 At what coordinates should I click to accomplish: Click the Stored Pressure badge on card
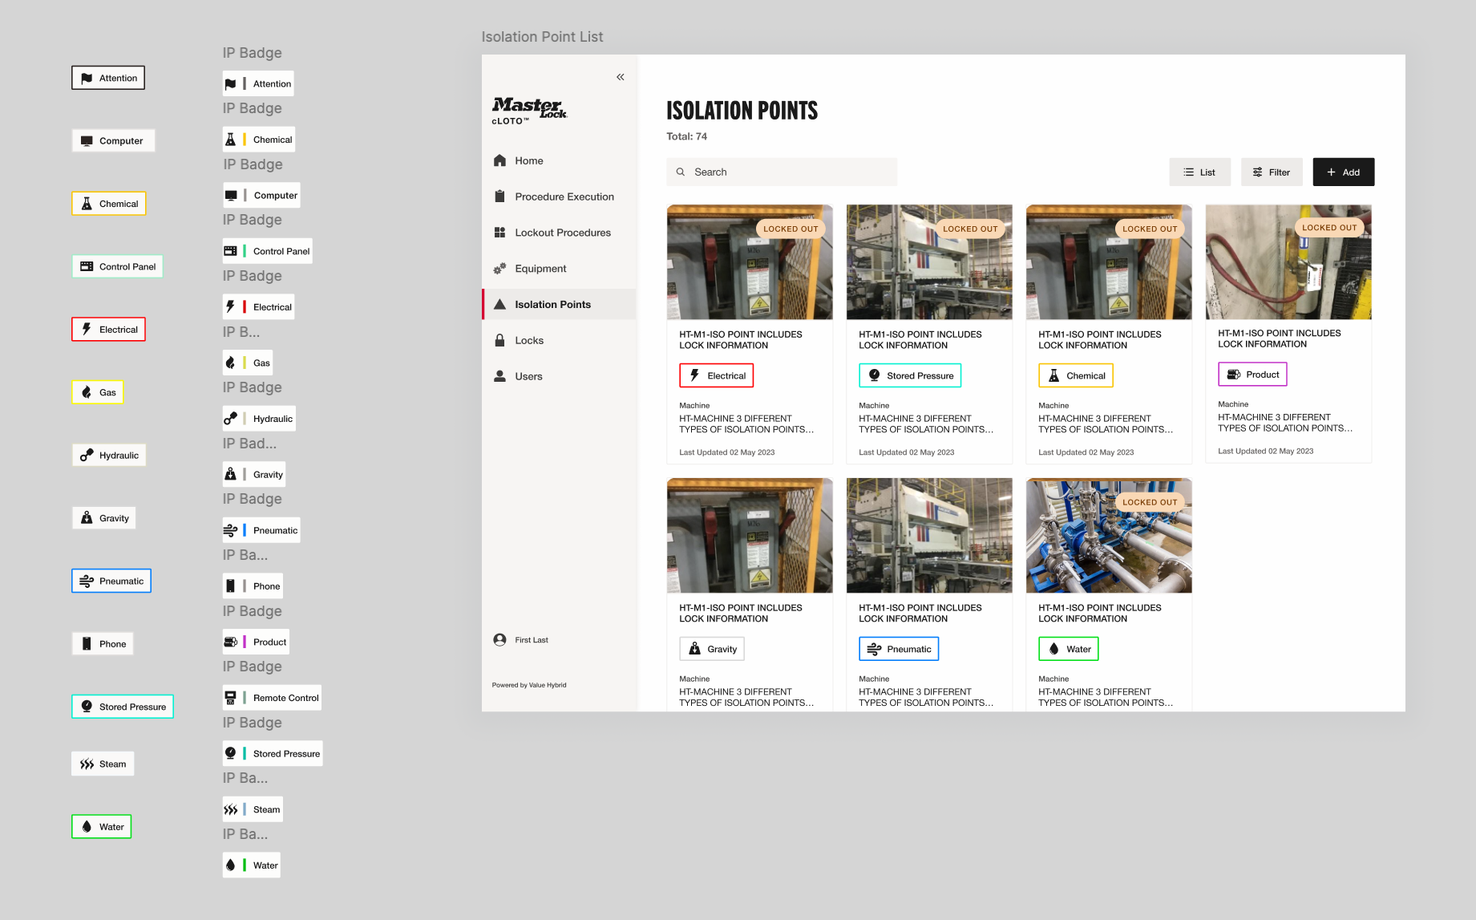[910, 375]
